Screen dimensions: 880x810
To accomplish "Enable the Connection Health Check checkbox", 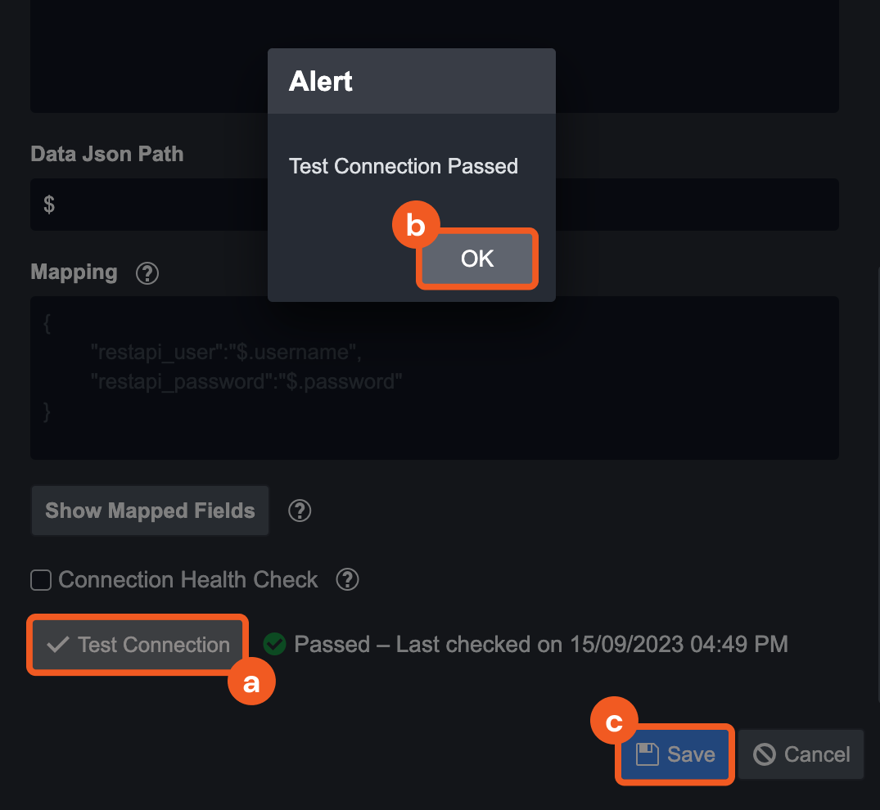I will coord(41,581).
